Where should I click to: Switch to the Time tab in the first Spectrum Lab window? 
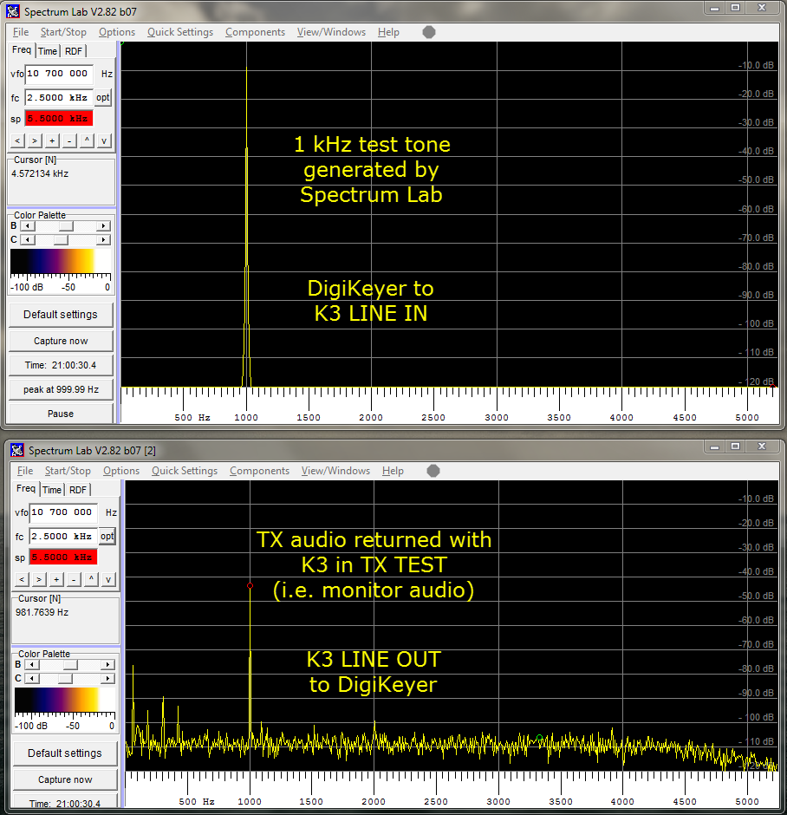tap(48, 51)
